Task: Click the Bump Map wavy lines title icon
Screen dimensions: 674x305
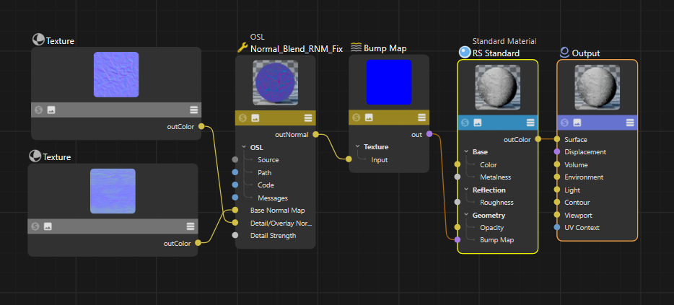Action: pos(356,48)
